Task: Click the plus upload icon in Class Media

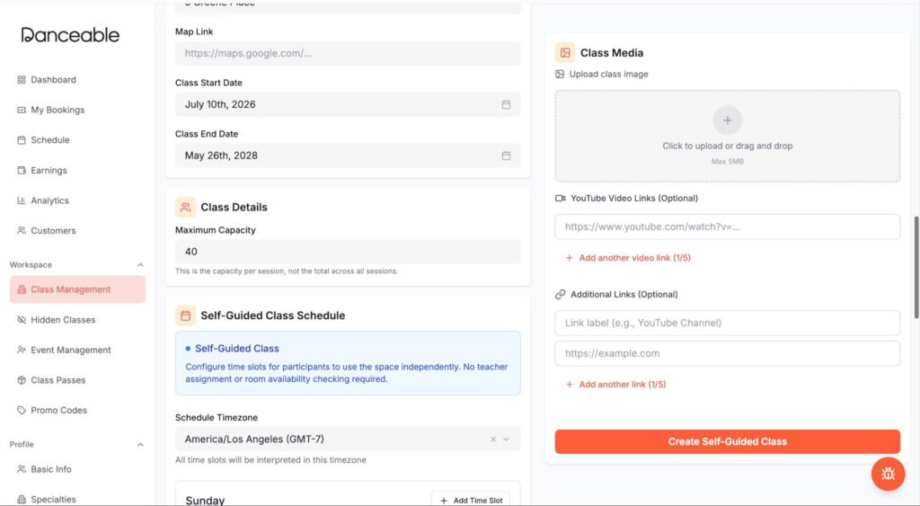Action: 727,120
